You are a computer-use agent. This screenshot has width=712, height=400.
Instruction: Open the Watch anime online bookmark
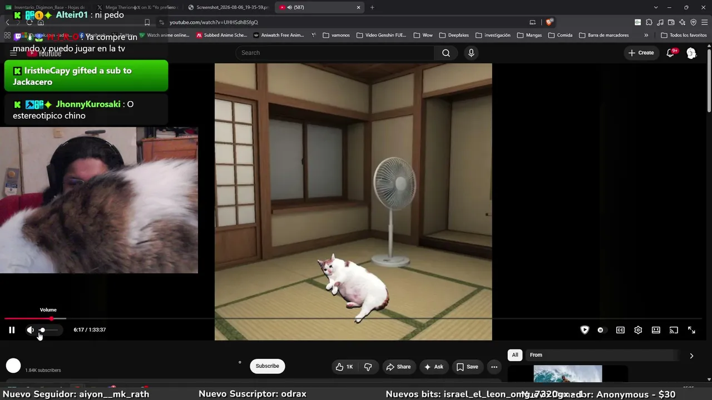point(164,35)
